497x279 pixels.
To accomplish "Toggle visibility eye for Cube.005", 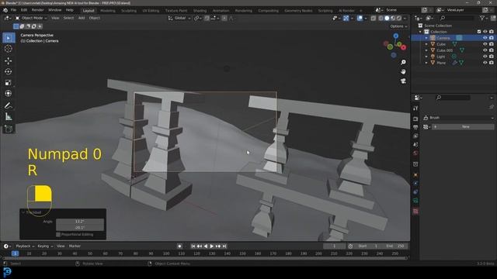I will coord(485,50).
